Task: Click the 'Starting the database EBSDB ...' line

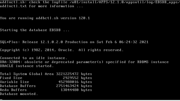Action: [x=35, y=30]
